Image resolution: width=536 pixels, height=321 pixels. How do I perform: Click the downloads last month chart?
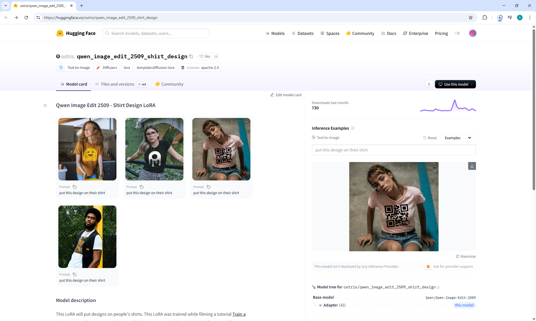pos(448,106)
